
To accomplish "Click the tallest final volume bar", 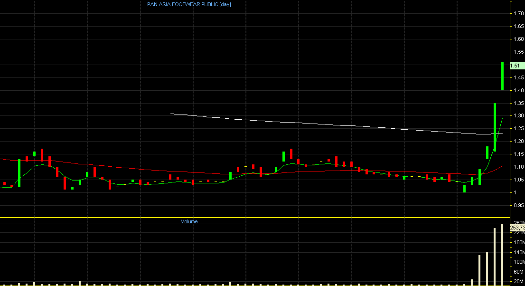I will click(x=502, y=255).
